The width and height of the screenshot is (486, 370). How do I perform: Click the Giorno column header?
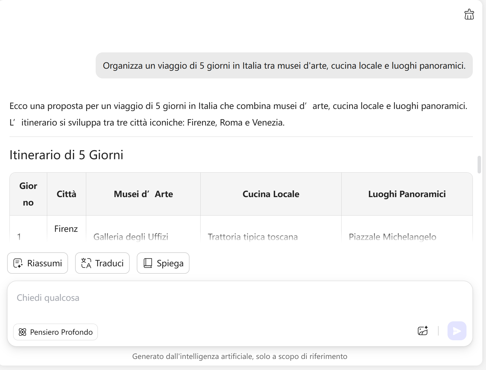[x=28, y=194]
